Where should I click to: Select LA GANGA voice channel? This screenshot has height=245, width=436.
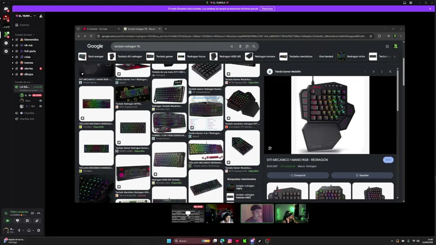[29, 88]
